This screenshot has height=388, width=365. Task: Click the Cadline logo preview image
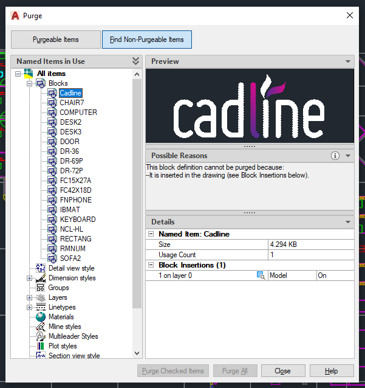pyautogui.click(x=250, y=106)
